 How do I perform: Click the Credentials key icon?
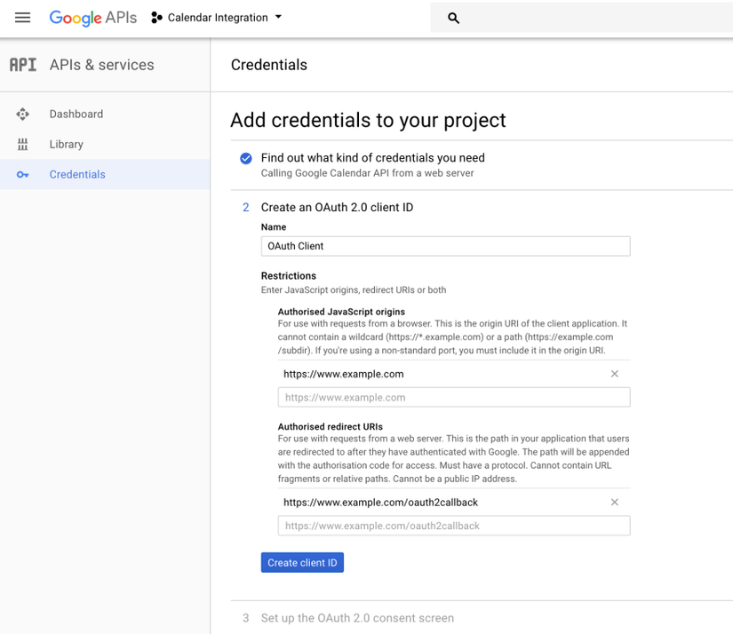23,175
